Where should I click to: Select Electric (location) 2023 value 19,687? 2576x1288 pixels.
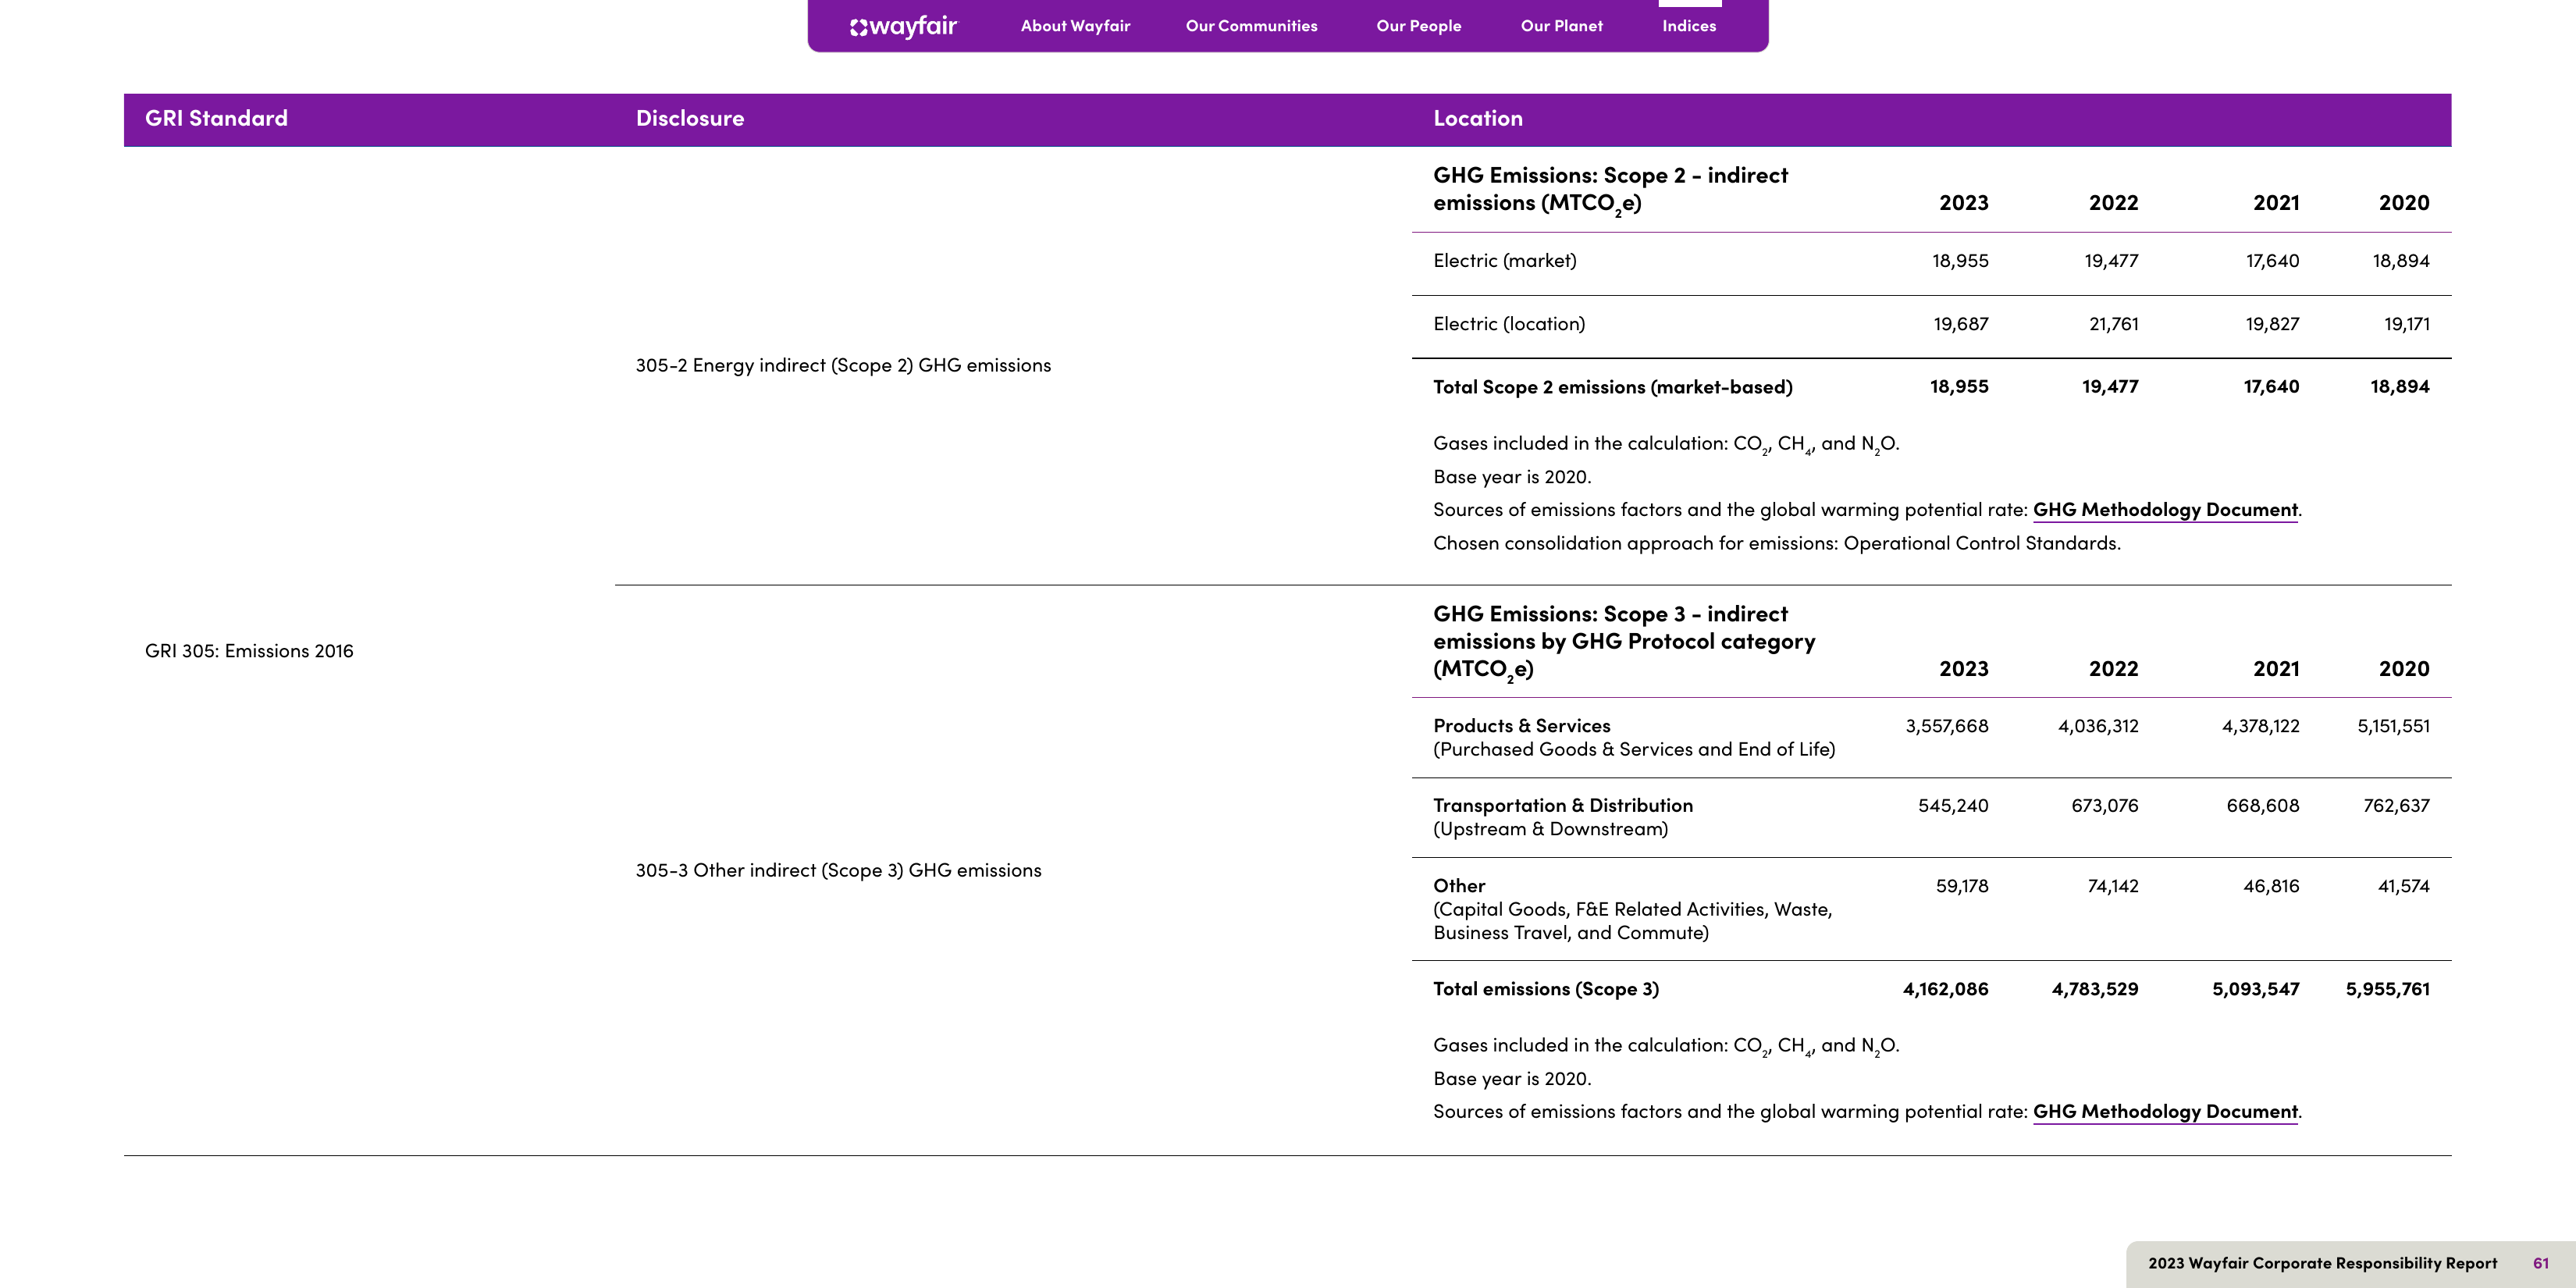tap(1961, 324)
